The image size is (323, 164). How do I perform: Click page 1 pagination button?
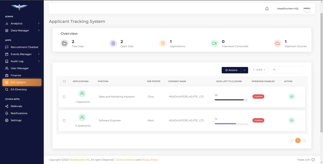(x=298, y=141)
